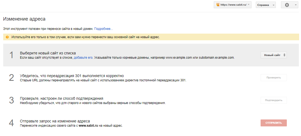
Task: Click the добавьте его link
Action: coord(83,57)
